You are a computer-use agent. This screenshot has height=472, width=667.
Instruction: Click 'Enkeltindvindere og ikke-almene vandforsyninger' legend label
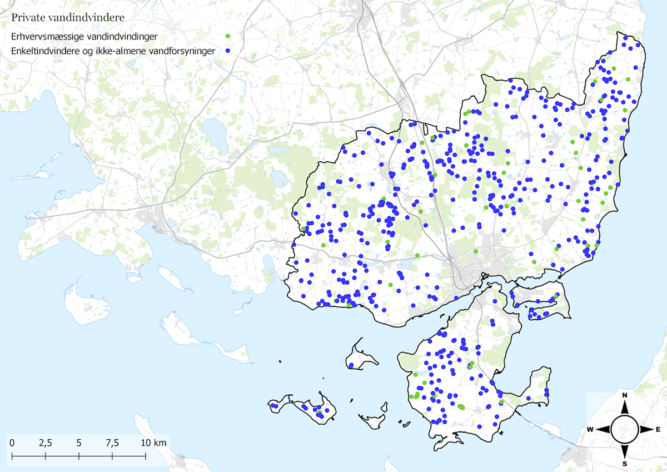tap(112, 51)
